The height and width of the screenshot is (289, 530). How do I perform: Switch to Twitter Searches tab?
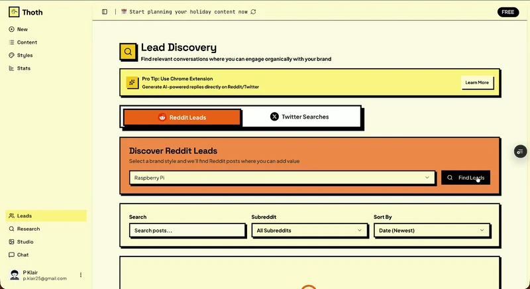[x=301, y=117]
